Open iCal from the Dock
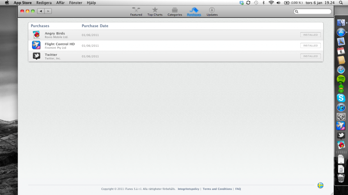Screen dimensions: 348x195 341,51
